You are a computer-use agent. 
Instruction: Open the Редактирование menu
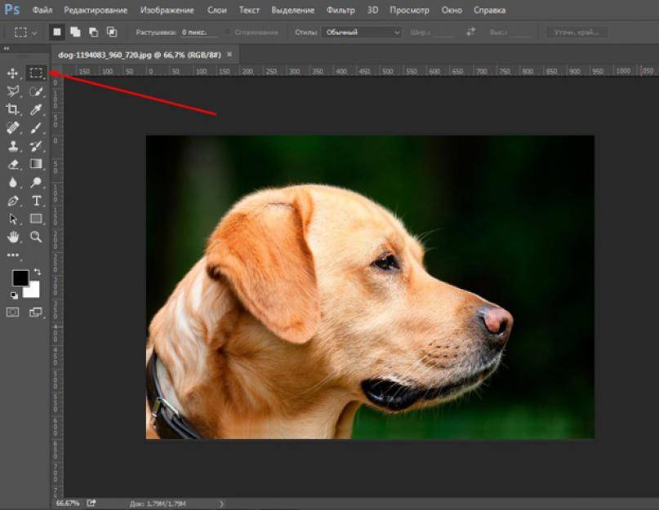coord(96,10)
